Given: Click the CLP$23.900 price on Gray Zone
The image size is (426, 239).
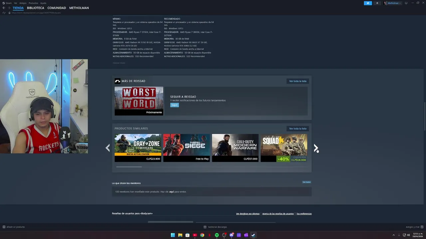Looking at the screenshot, I should [153, 159].
